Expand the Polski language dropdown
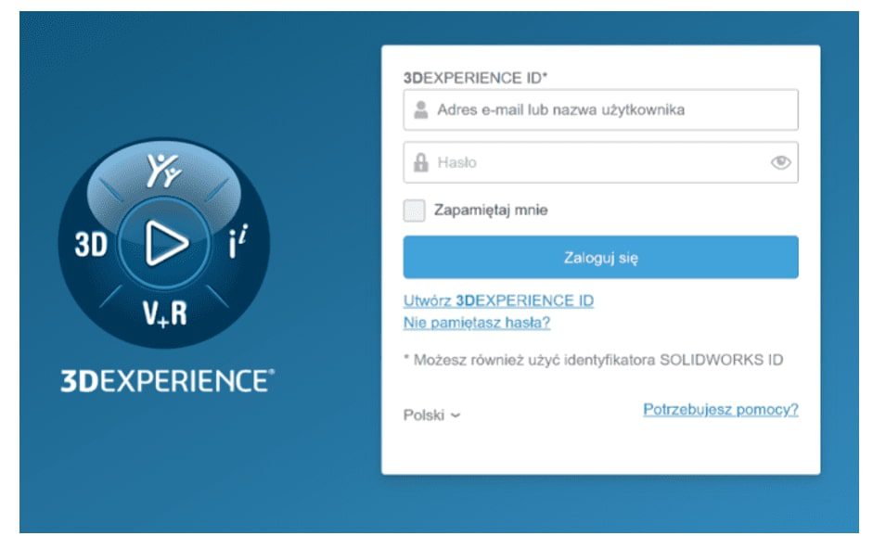Screen dimensions: 886x536 pos(431,415)
